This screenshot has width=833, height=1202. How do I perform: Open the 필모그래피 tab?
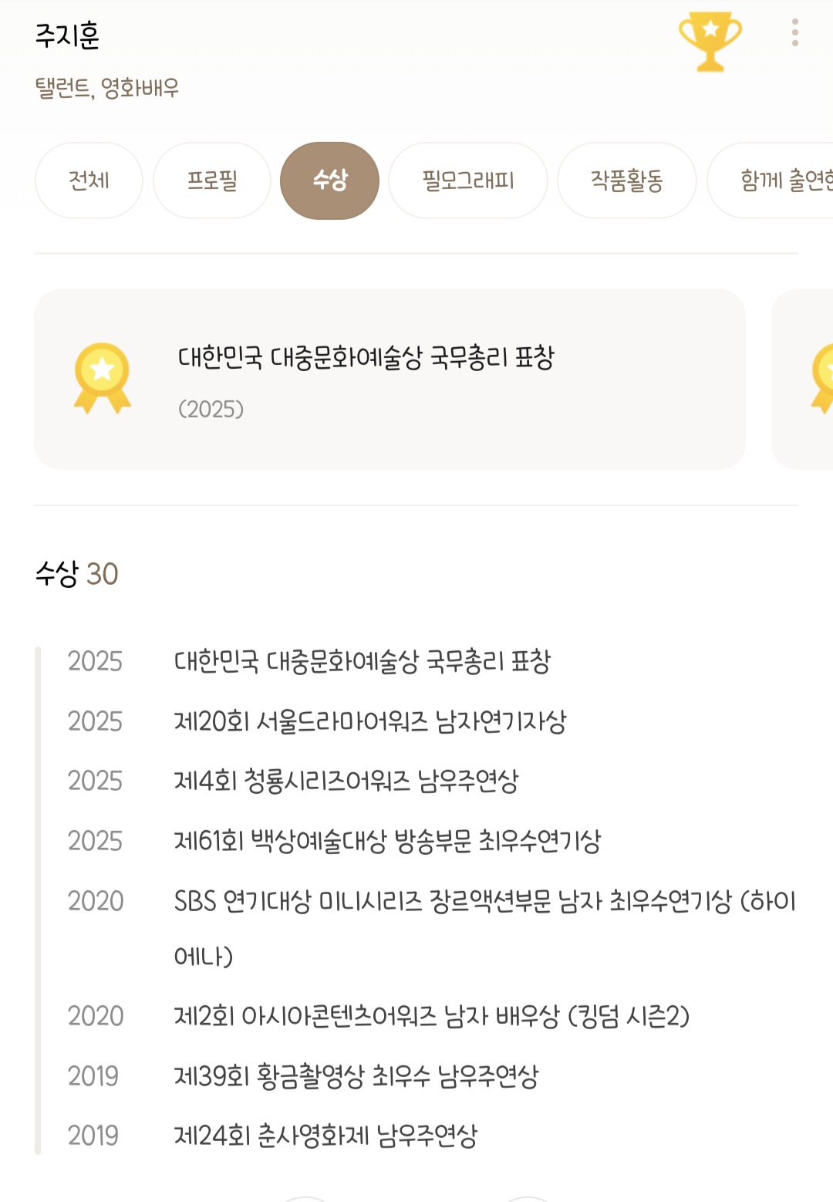[468, 181]
